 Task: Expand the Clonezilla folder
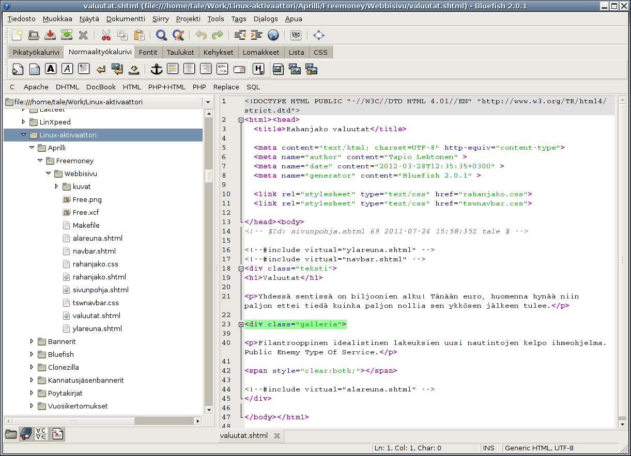[32, 367]
